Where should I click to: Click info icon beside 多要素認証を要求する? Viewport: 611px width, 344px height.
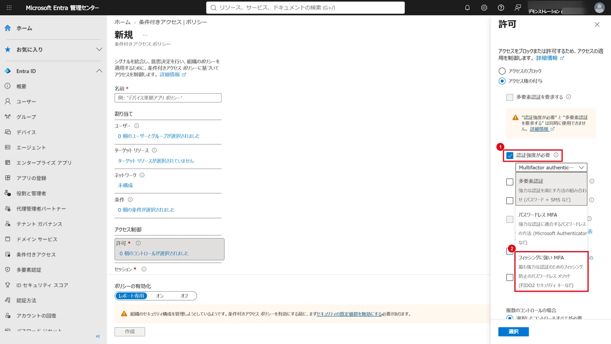(569, 97)
